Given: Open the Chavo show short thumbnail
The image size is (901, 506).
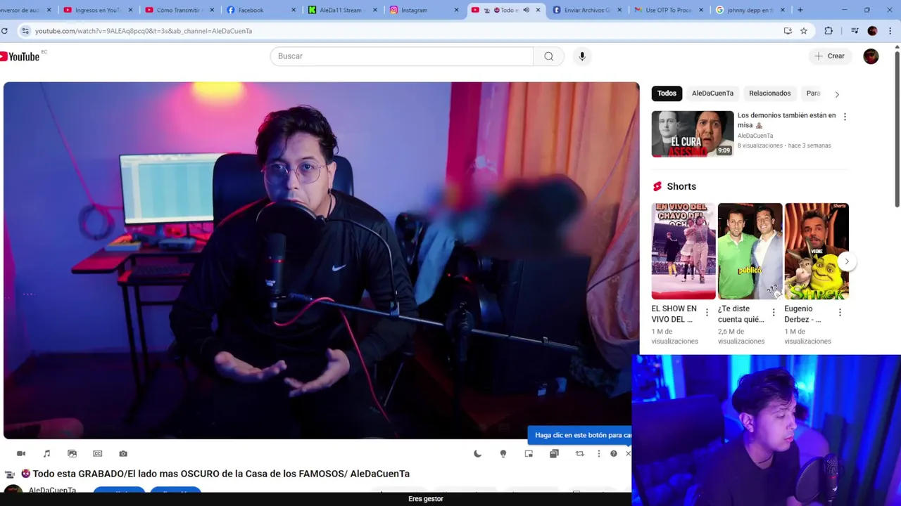Looking at the screenshot, I should point(683,252).
